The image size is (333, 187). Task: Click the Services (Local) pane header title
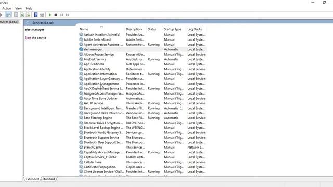click(x=43, y=23)
